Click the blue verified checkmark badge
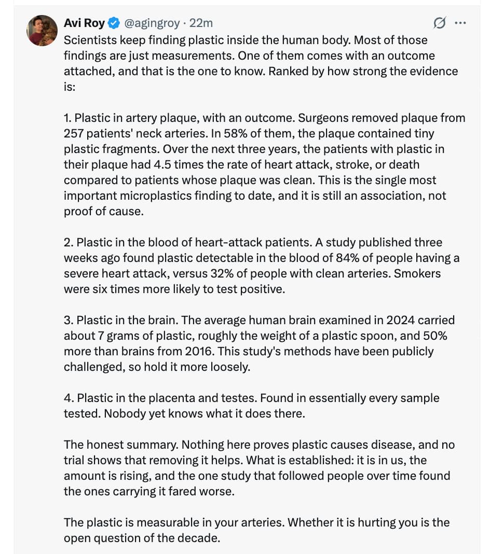 coord(114,23)
